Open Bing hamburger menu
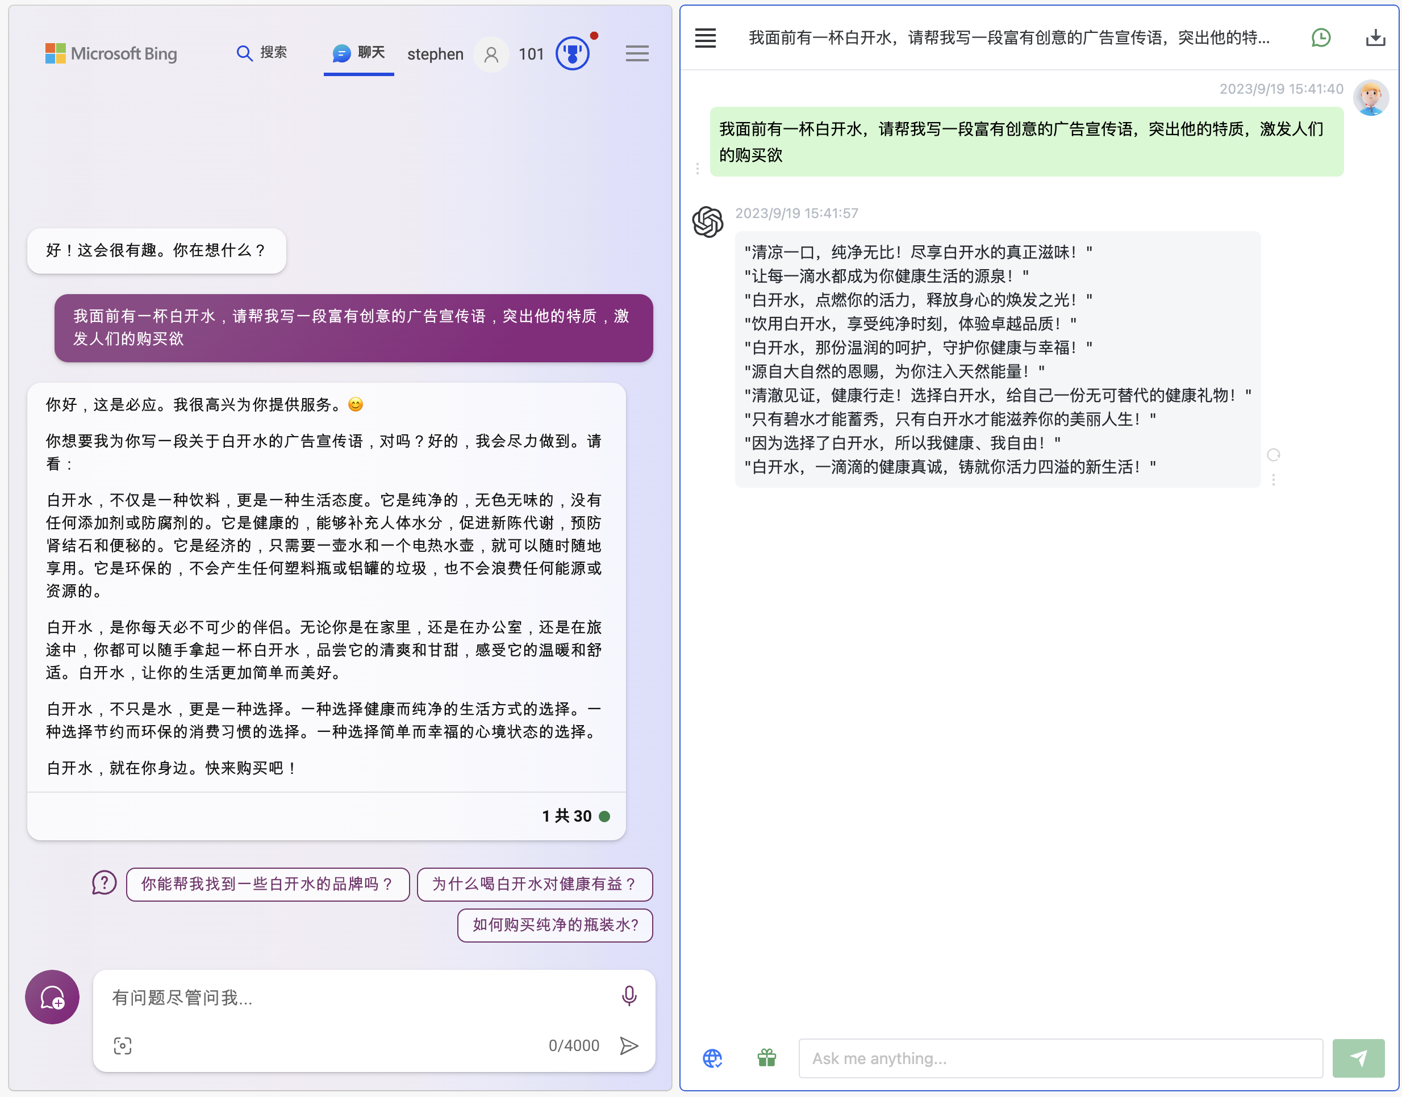The width and height of the screenshot is (1402, 1097). (637, 53)
